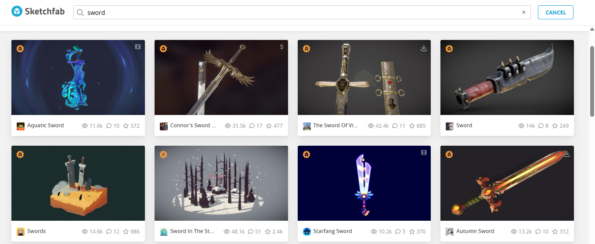The width and height of the screenshot is (595, 244).
Task: Click the star likes icon showing 370
Action: [x=412, y=232]
